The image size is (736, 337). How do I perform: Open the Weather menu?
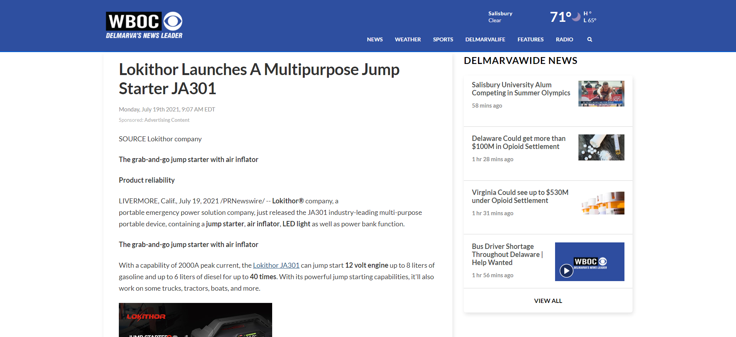pos(407,39)
